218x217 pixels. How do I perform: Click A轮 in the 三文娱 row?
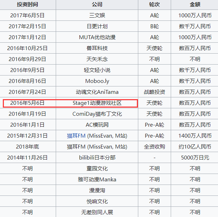click(155, 15)
